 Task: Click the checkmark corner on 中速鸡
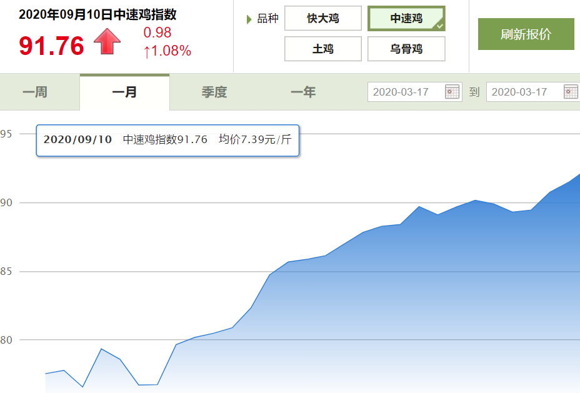pyautogui.click(x=440, y=26)
